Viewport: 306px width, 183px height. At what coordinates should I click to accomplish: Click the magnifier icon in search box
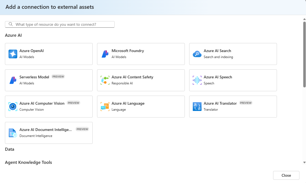coord(11,24)
